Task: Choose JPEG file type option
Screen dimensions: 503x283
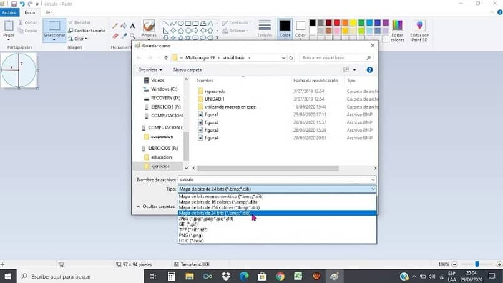Action: tap(277, 219)
